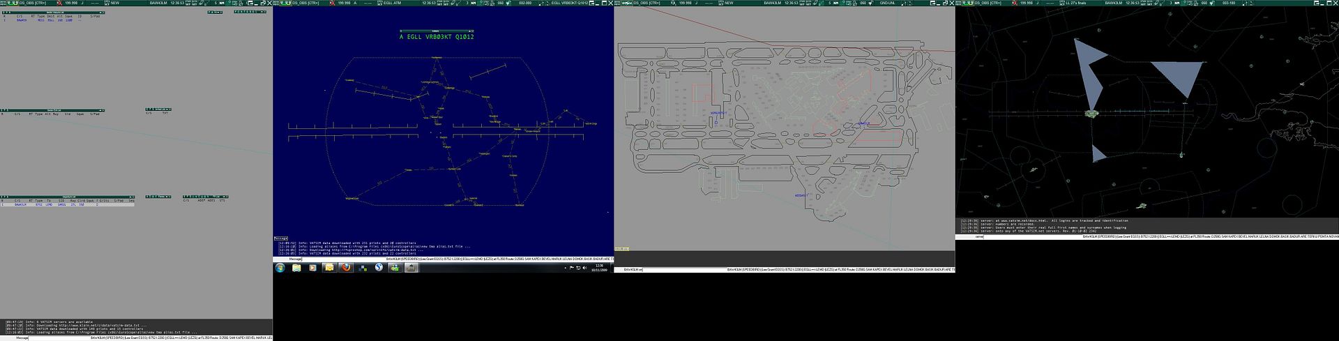Click 003-180 altitude filter in the black radar window
The image size is (1339, 341).
click(1229, 3)
